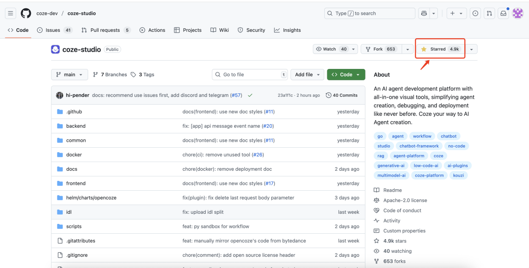Click commit hash 23a1f1c
The image size is (529, 268).
(286, 95)
